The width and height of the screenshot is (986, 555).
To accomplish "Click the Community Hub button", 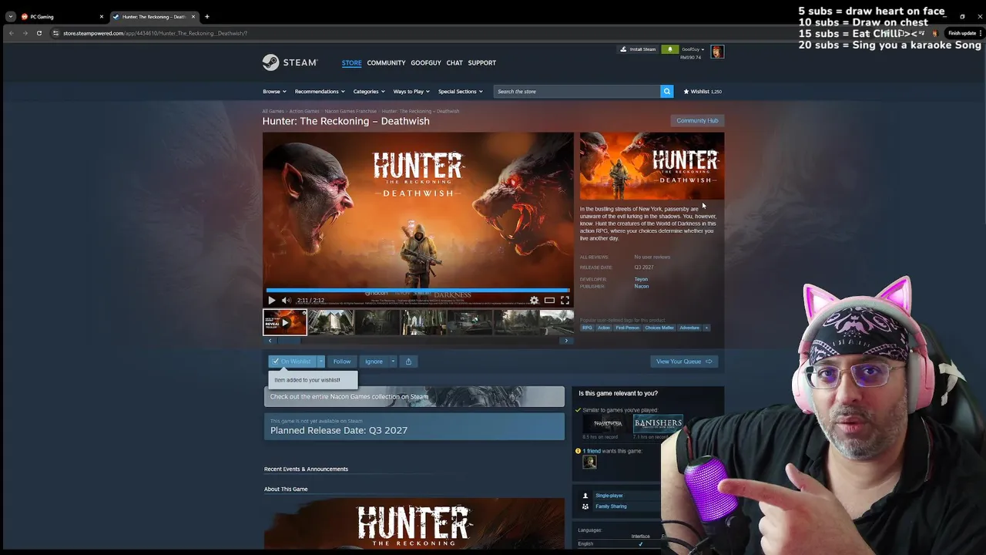I will [697, 120].
